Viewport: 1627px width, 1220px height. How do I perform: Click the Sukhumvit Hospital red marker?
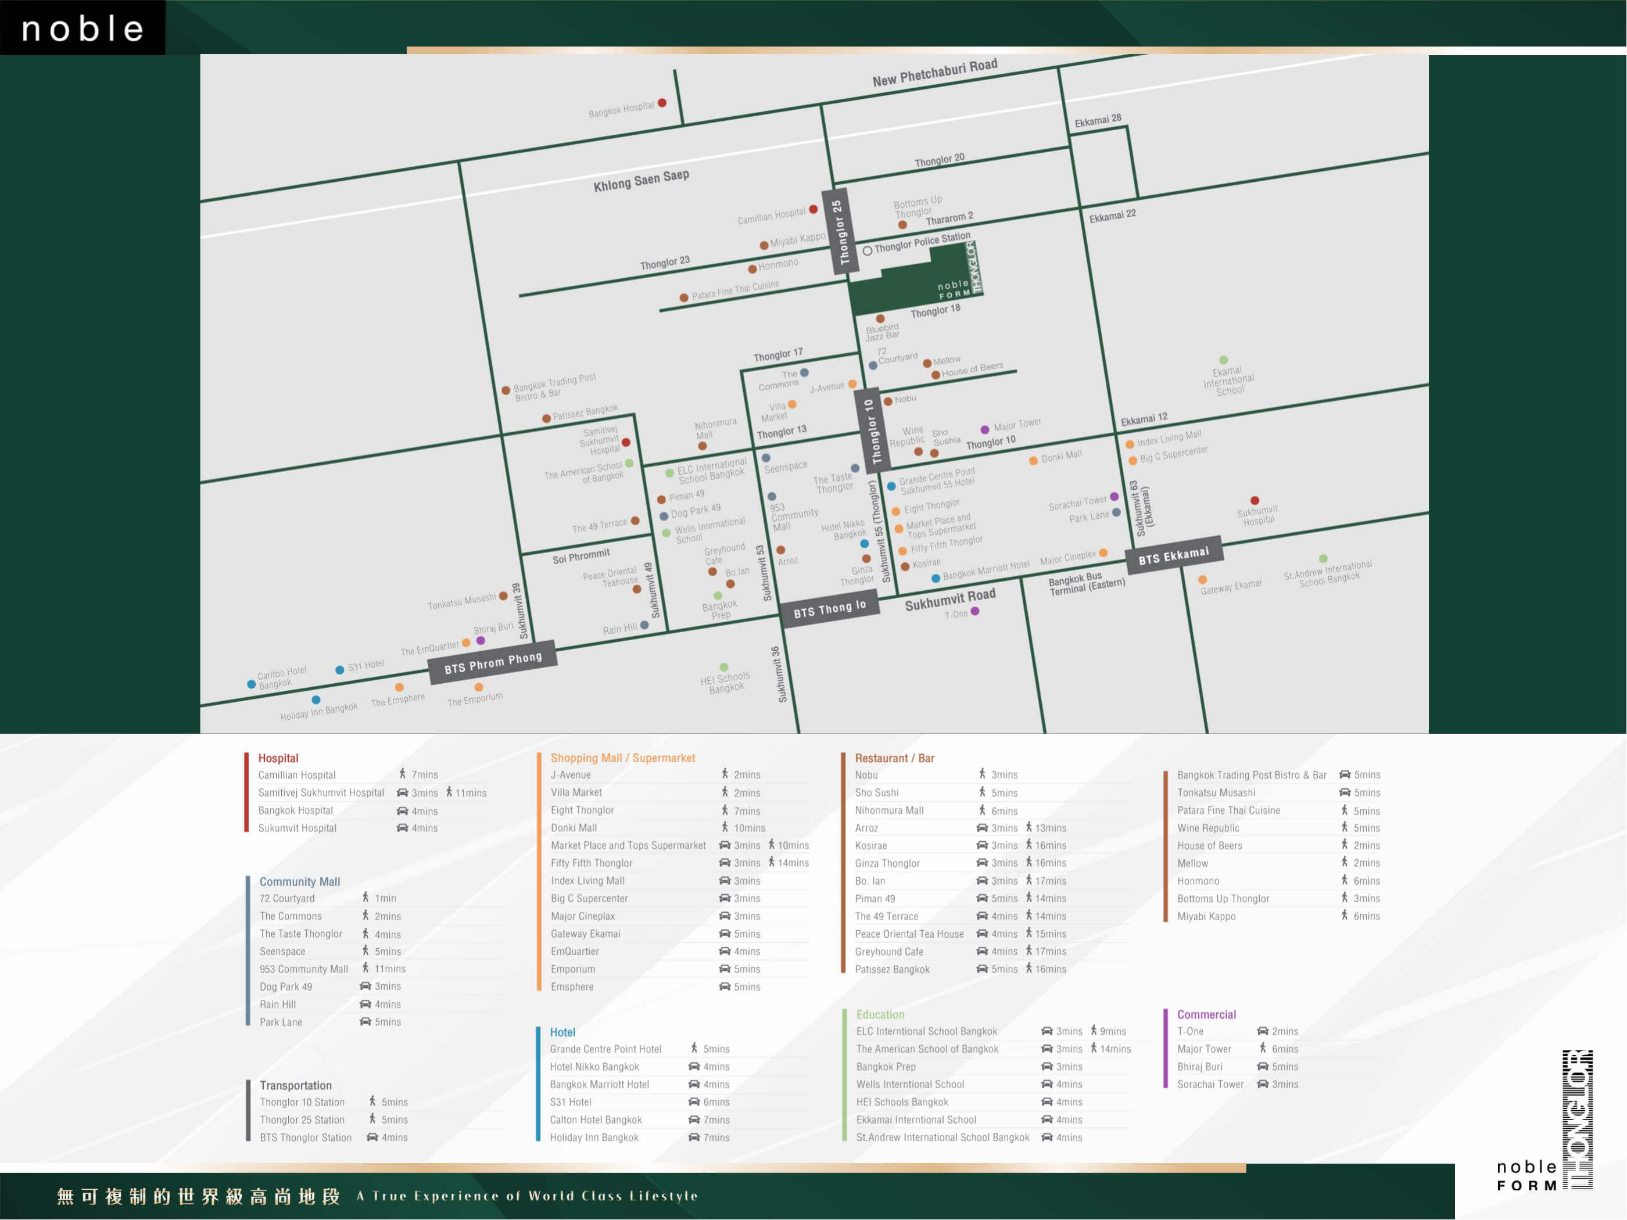tap(1255, 501)
